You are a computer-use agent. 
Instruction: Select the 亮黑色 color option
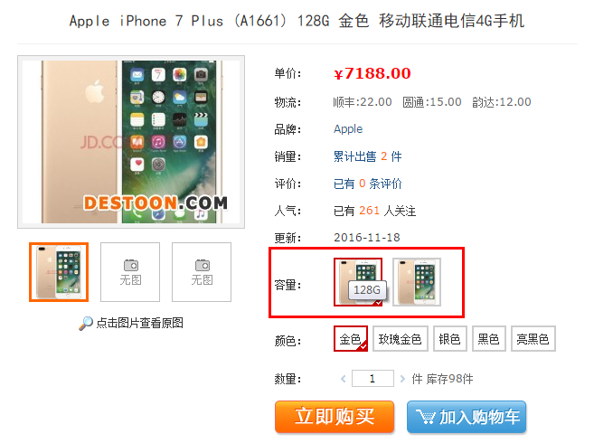533,339
